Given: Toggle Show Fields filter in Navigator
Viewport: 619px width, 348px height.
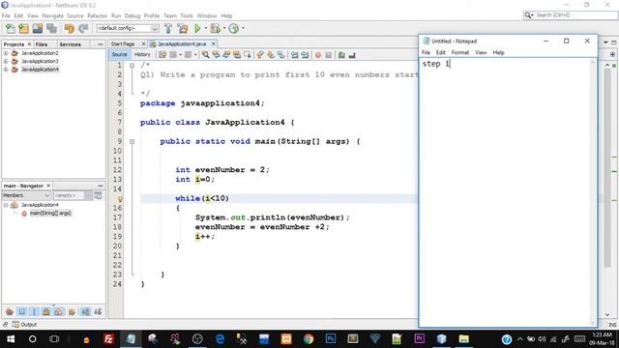Looking at the screenshot, I should [x=21, y=311].
